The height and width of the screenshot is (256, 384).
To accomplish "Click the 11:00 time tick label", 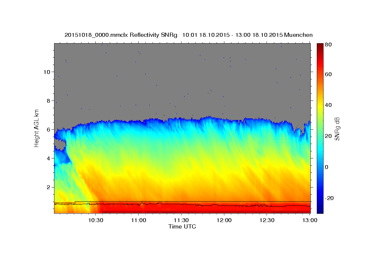I will 138,220.
